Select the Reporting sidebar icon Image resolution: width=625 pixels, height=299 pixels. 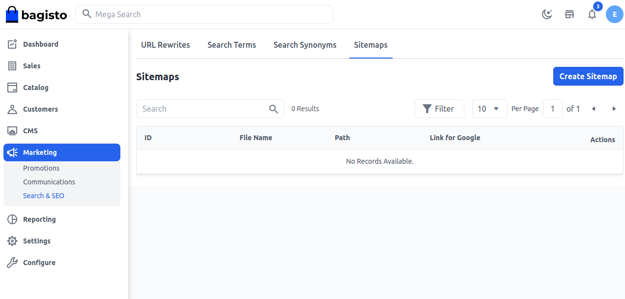coord(12,219)
